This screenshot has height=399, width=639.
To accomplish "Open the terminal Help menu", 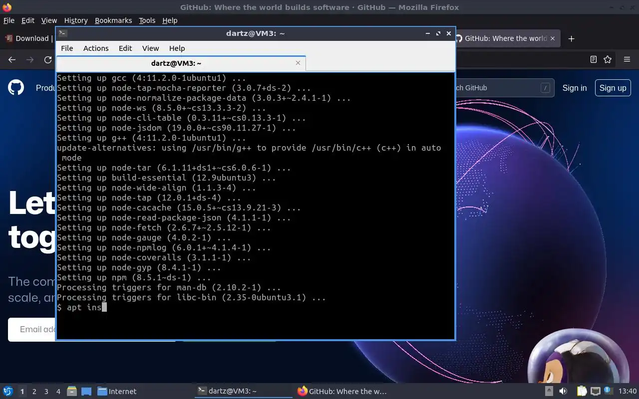I will click(x=177, y=48).
